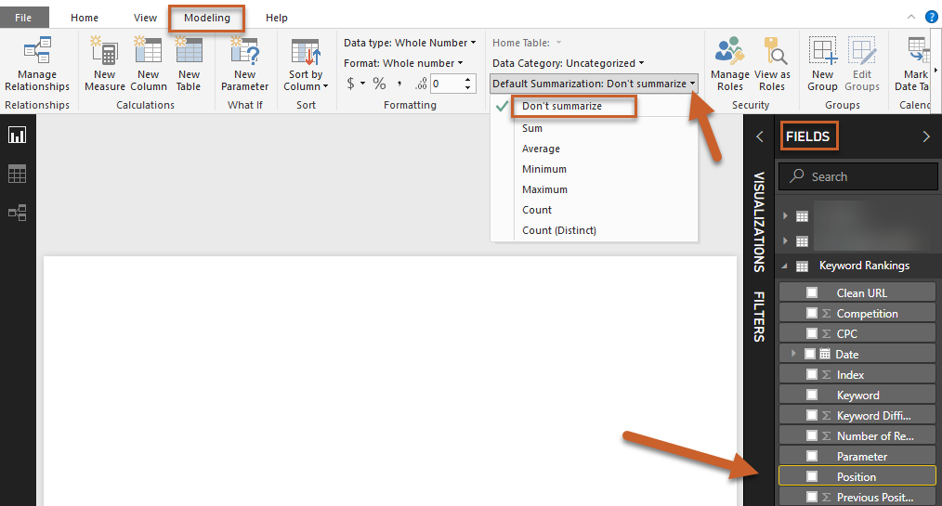
Task: Choose Average from summarization list
Action: [x=541, y=149]
